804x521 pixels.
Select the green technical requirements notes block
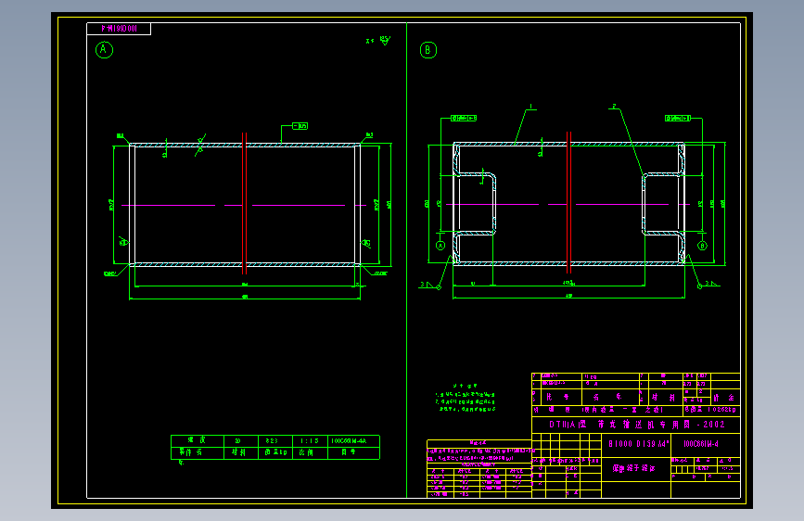(466, 398)
